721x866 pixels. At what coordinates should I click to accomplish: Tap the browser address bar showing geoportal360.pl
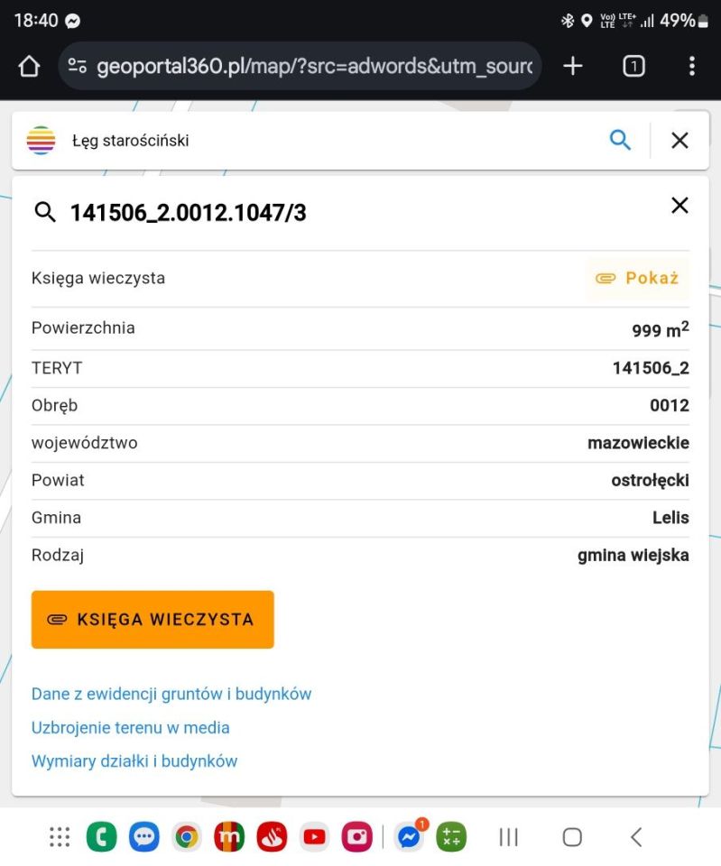[x=298, y=65]
